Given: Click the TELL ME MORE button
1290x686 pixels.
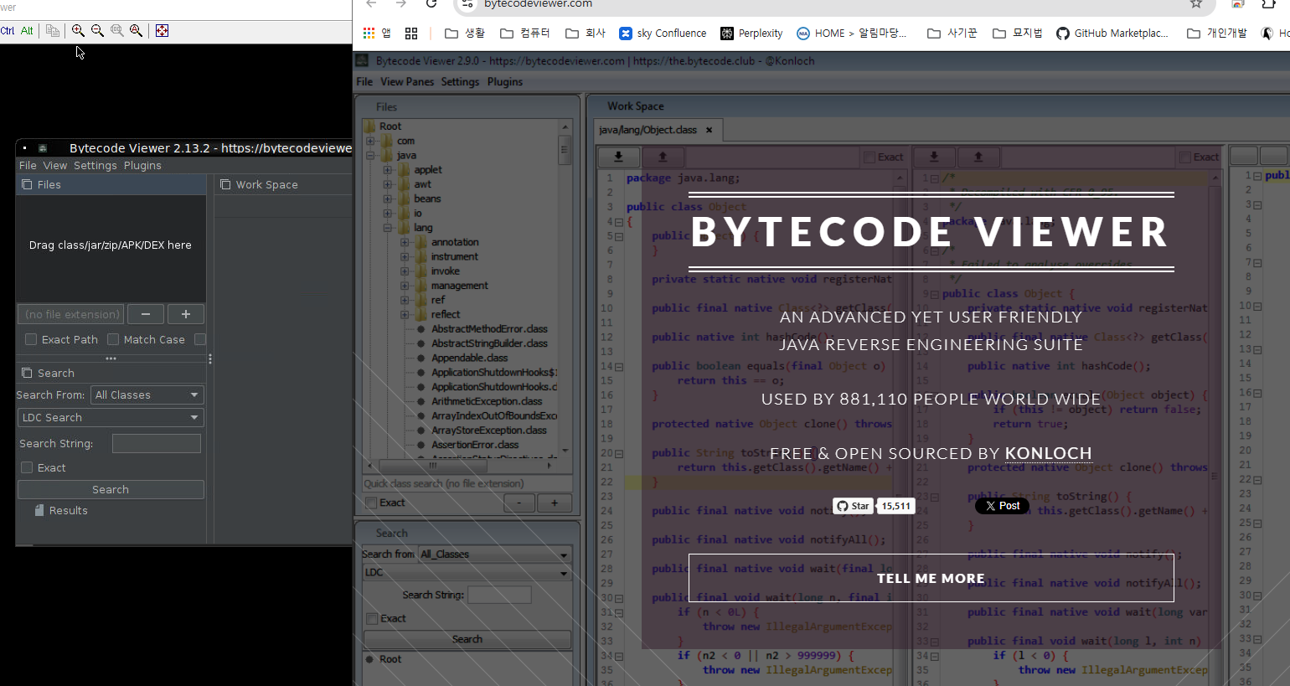Looking at the screenshot, I should tap(931, 578).
